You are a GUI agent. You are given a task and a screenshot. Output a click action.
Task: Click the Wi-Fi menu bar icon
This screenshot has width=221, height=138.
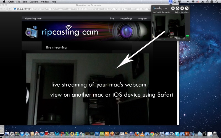point(193,2)
